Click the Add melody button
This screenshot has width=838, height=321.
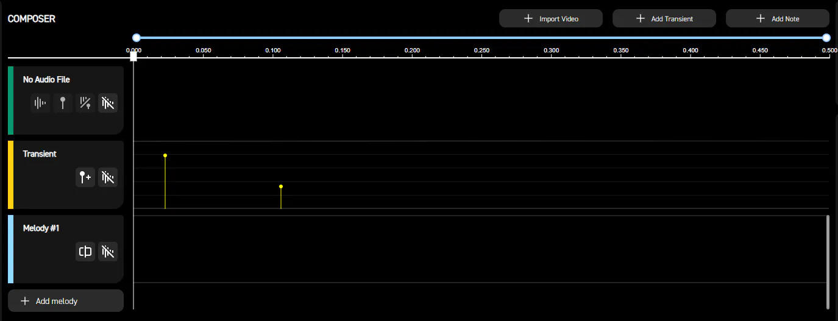(x=66, y=301)
